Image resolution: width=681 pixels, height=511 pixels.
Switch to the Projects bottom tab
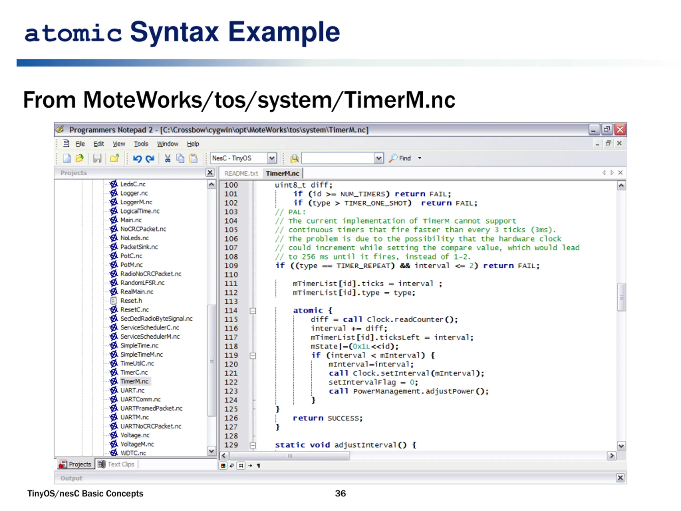click(x=76, y=464)
